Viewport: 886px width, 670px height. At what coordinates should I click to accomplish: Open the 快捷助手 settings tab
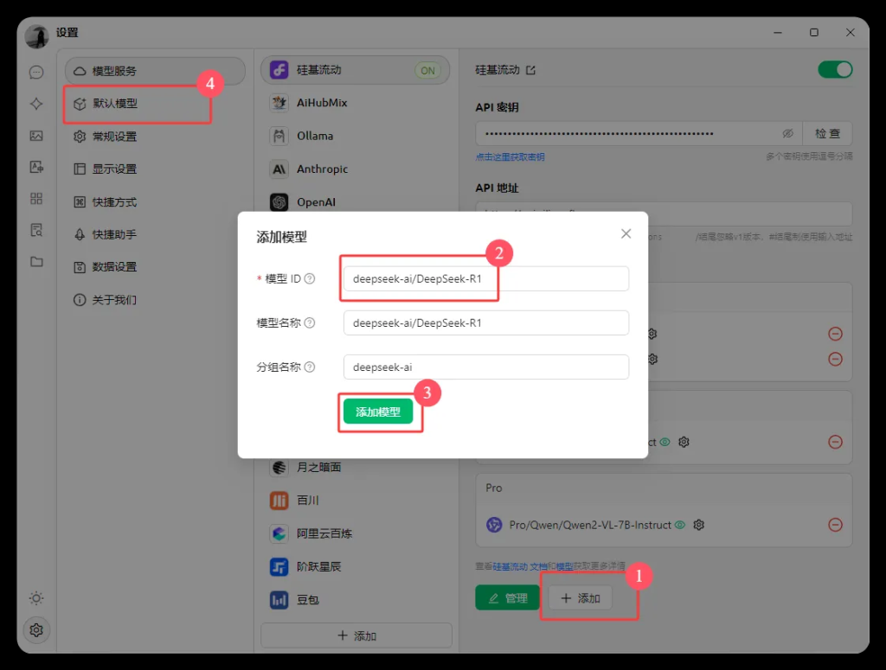tap(156, 234)
